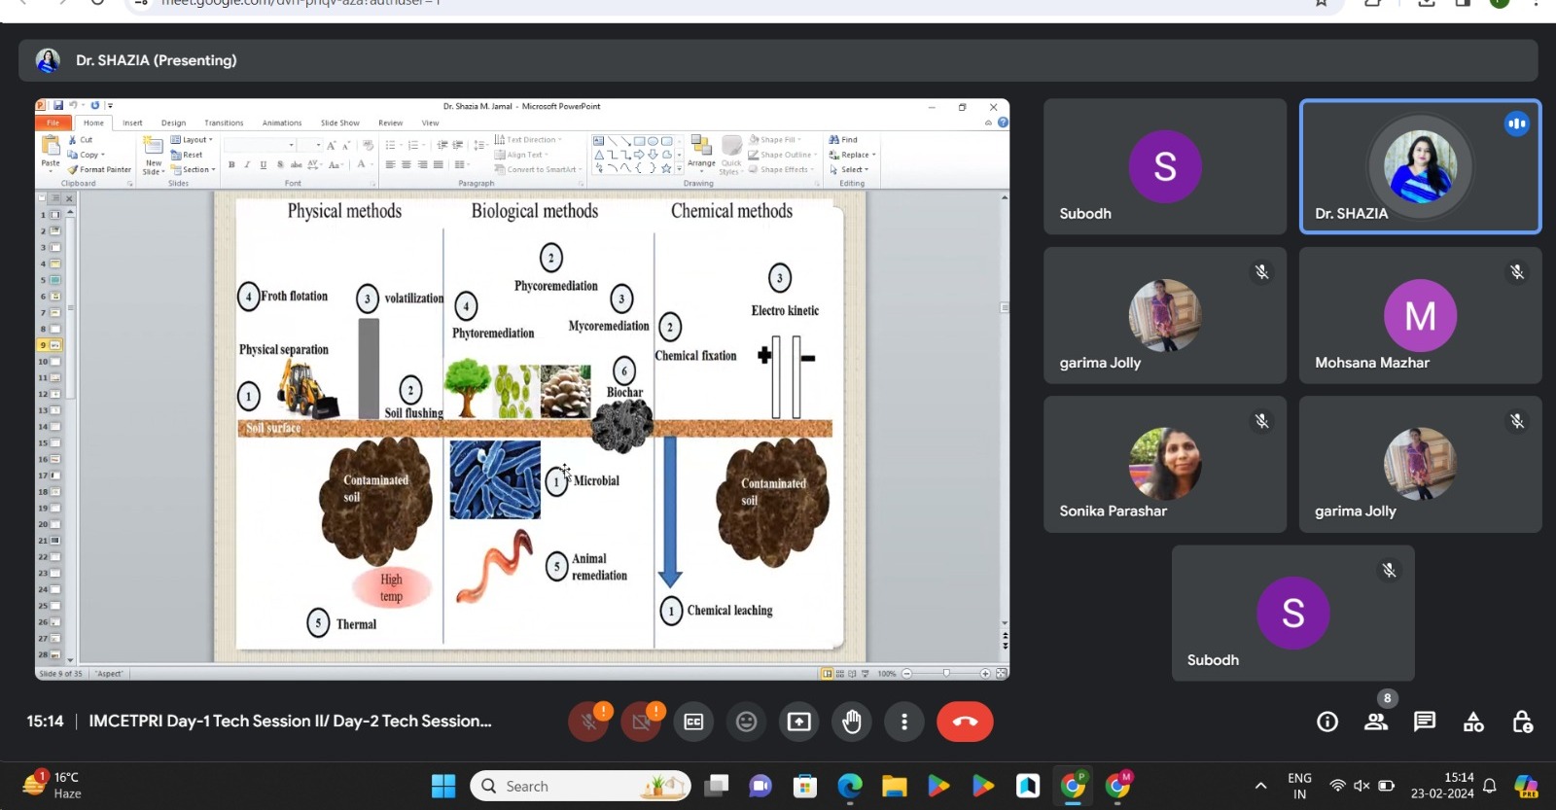Image resolution: width=1556 pixels, height=810 pixels.
Task: Open the three-dot more options menu
Action: 904,722
